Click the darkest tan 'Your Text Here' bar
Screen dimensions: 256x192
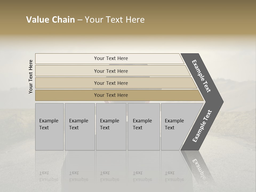(x=119, y=95)
